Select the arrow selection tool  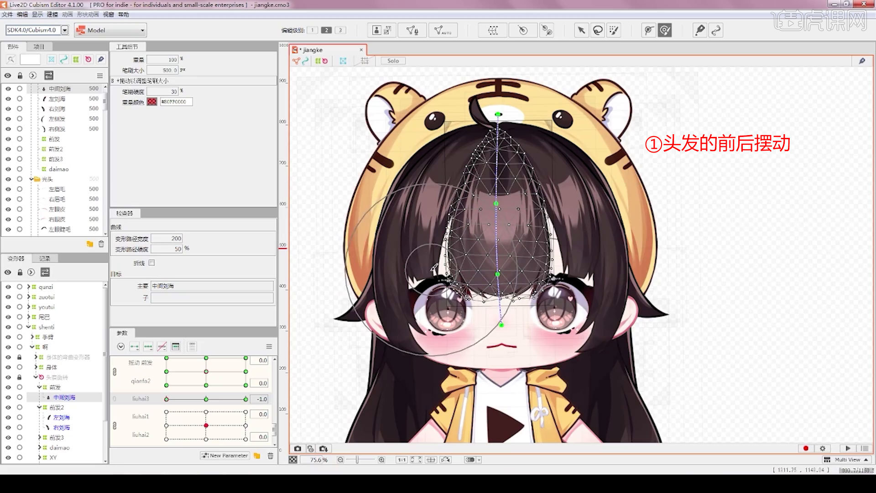pyautogui.click(x=581, y=31)
